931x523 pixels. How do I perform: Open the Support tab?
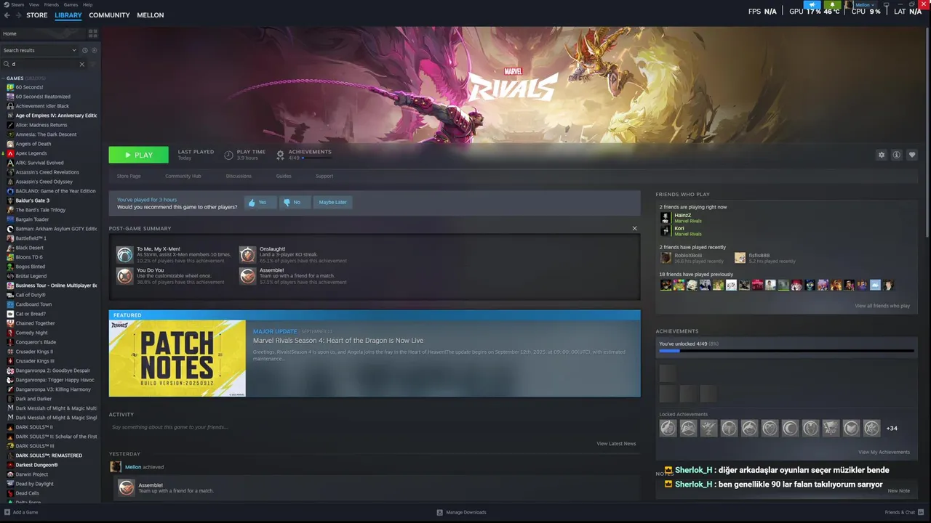pos(324,176)
